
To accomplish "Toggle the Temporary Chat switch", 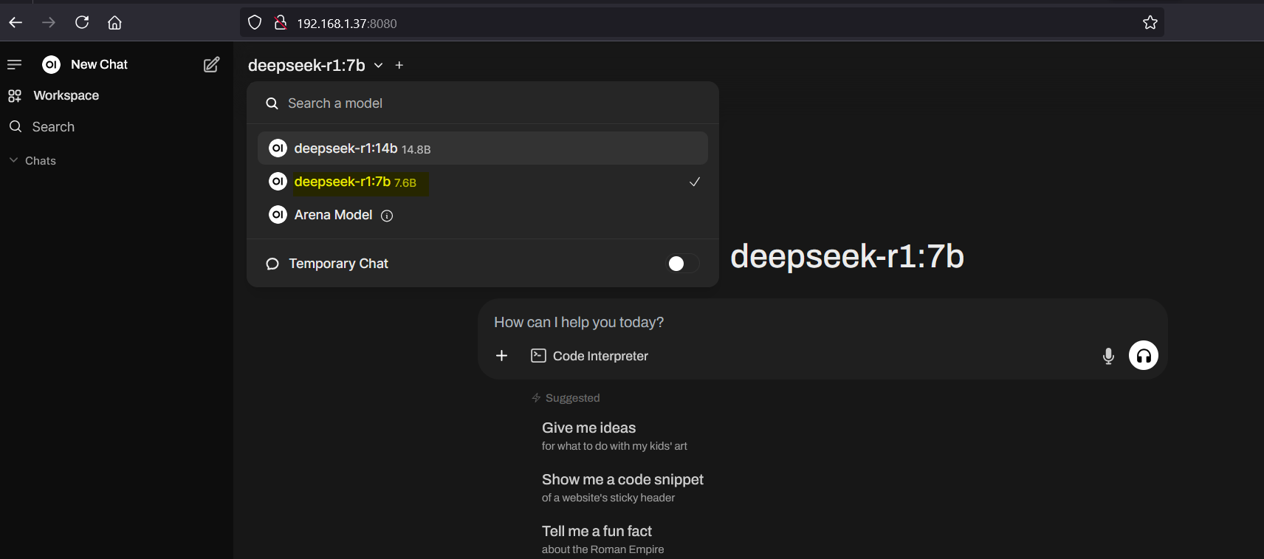I will point(682,264).
